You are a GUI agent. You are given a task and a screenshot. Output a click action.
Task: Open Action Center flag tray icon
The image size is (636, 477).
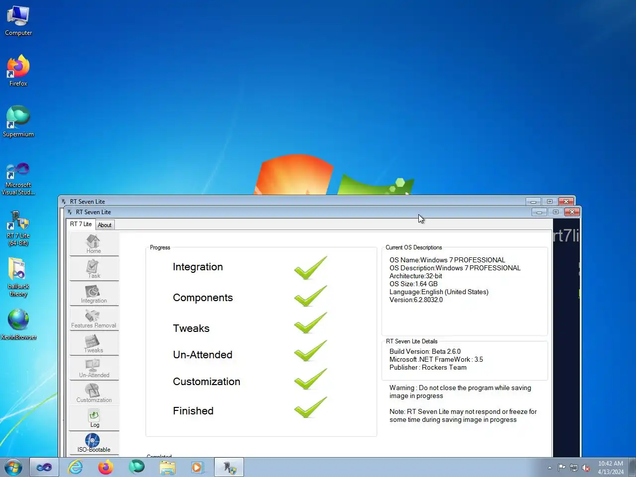tap(562, 468)
